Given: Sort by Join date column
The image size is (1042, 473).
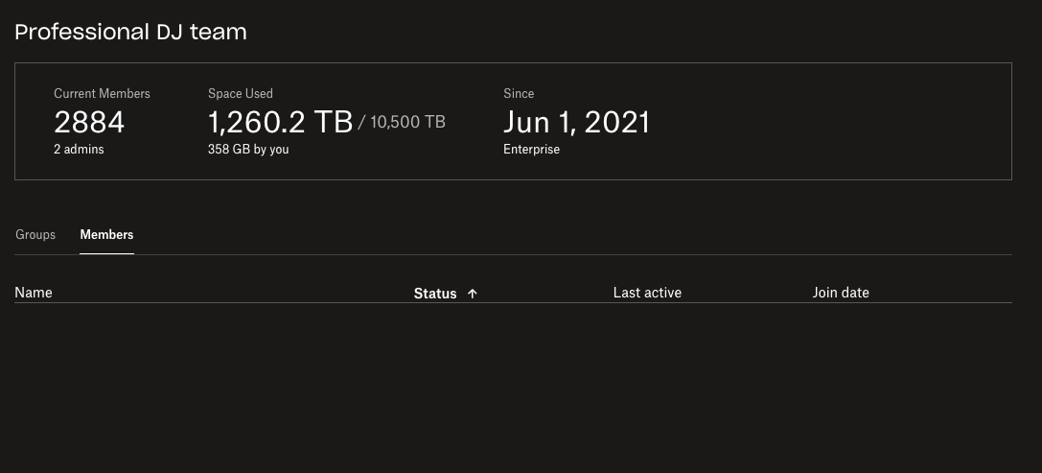Looking at the screenshot, I should tap(841, 293).
